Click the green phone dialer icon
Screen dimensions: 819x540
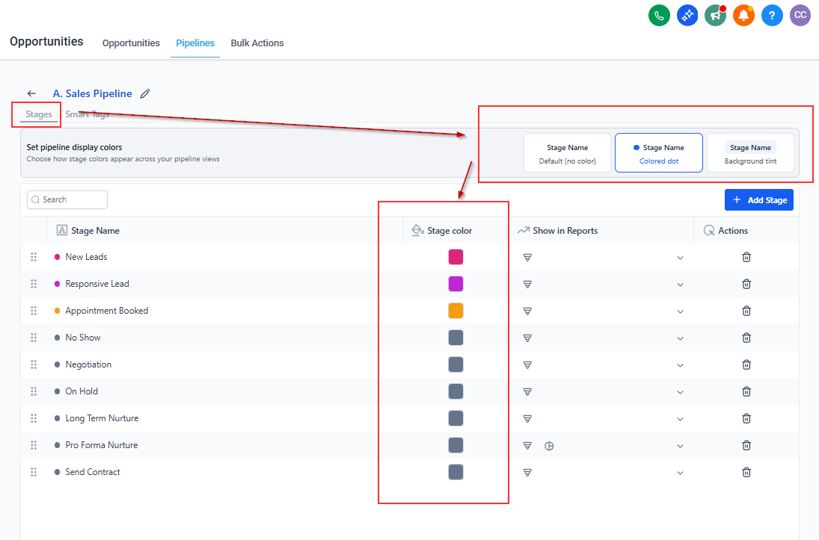click(659, 16)
